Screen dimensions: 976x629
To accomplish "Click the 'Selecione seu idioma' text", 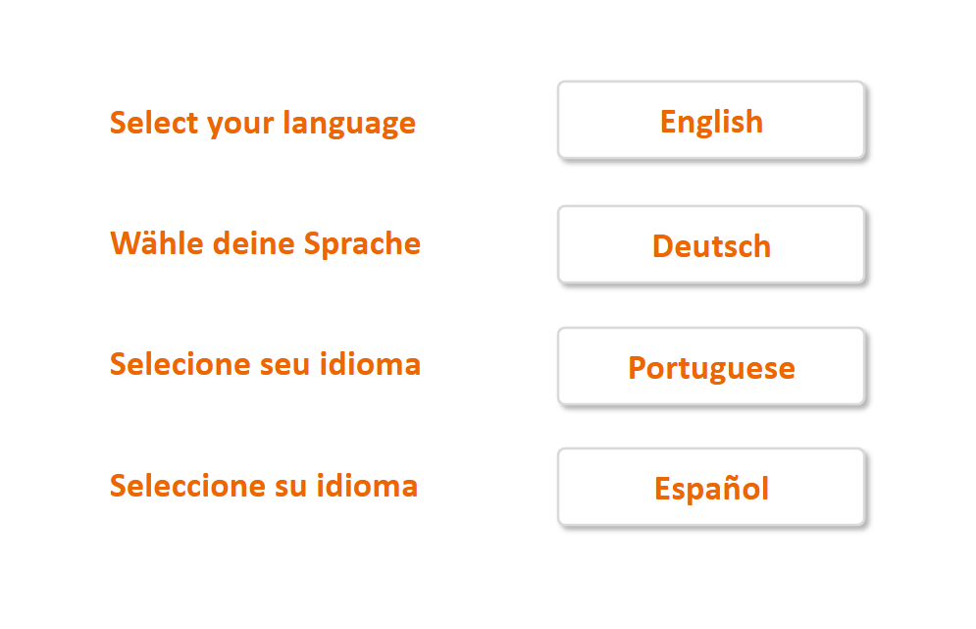I will (x=265, y=364).
